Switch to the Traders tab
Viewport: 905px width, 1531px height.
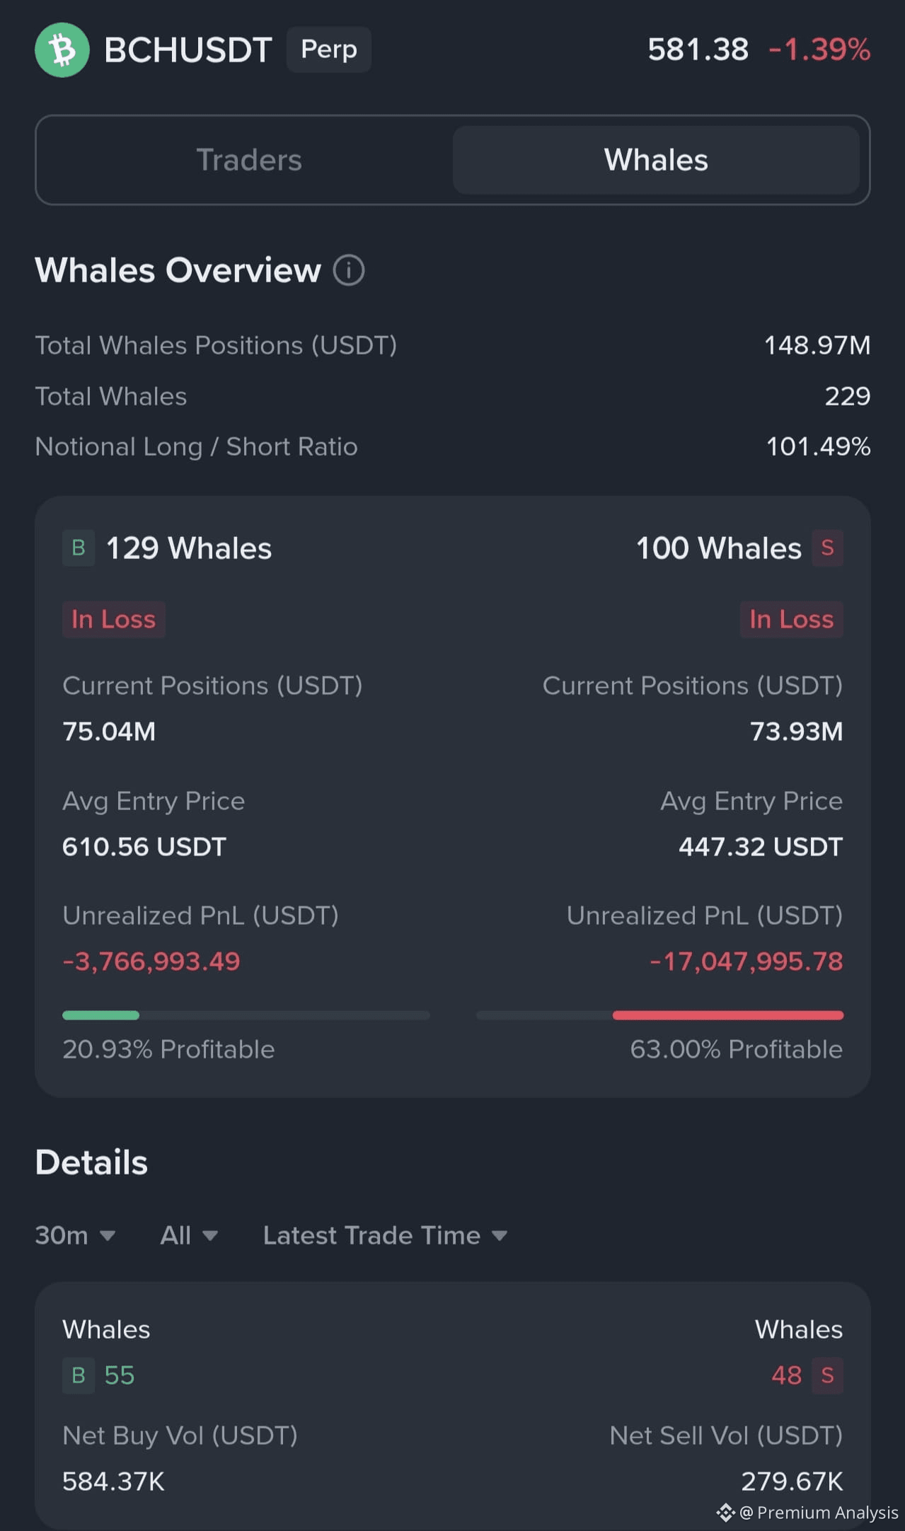249,160
